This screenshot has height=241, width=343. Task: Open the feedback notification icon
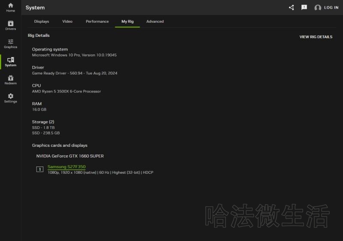click(x=304, y=7)
